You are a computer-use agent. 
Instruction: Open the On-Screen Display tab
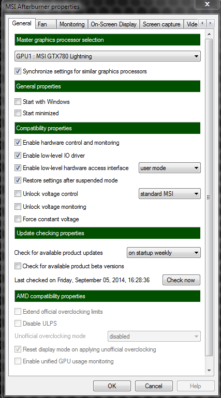pos(113,24)
